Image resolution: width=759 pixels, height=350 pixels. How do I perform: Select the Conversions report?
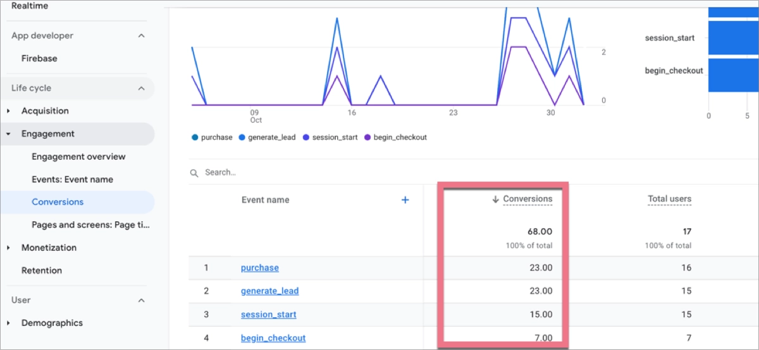58,202
